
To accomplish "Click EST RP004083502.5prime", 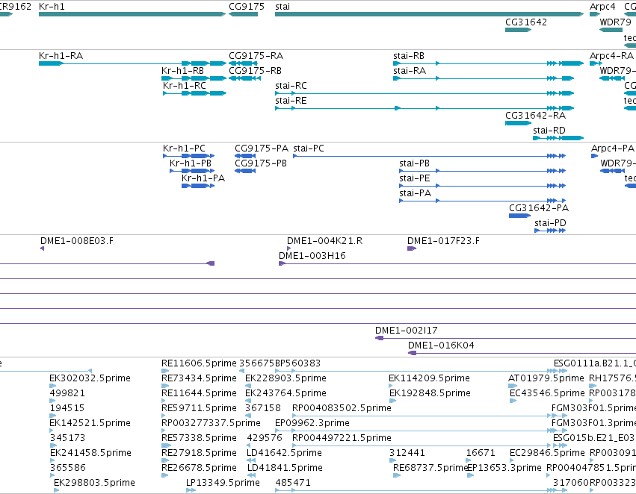I will click(422, 416).
